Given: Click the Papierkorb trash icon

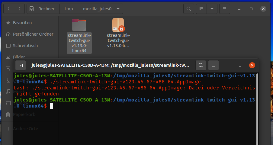Looking at the screenshot, I should 8,114.
